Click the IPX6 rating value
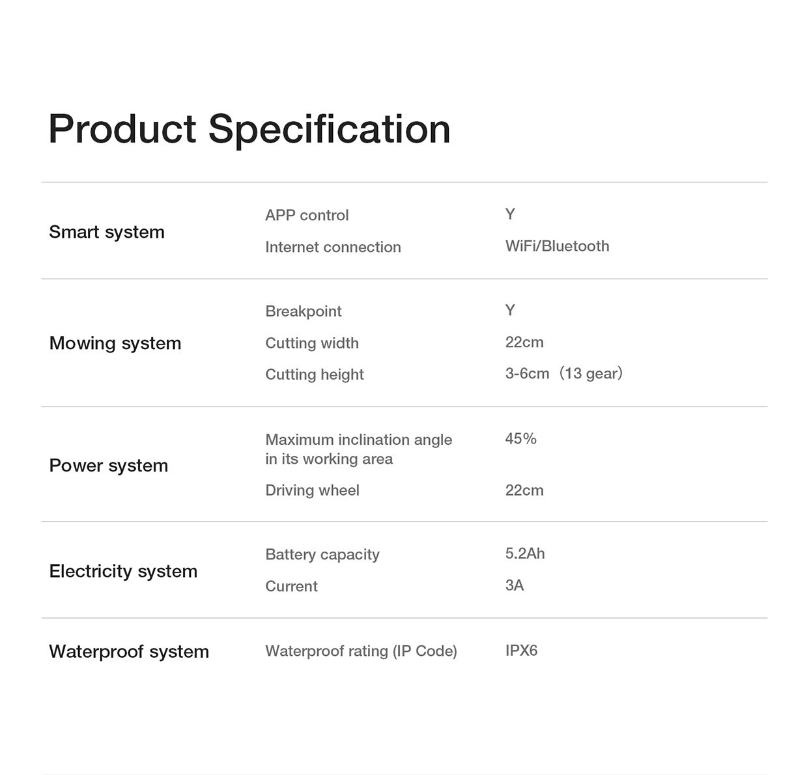 point(521,651)
